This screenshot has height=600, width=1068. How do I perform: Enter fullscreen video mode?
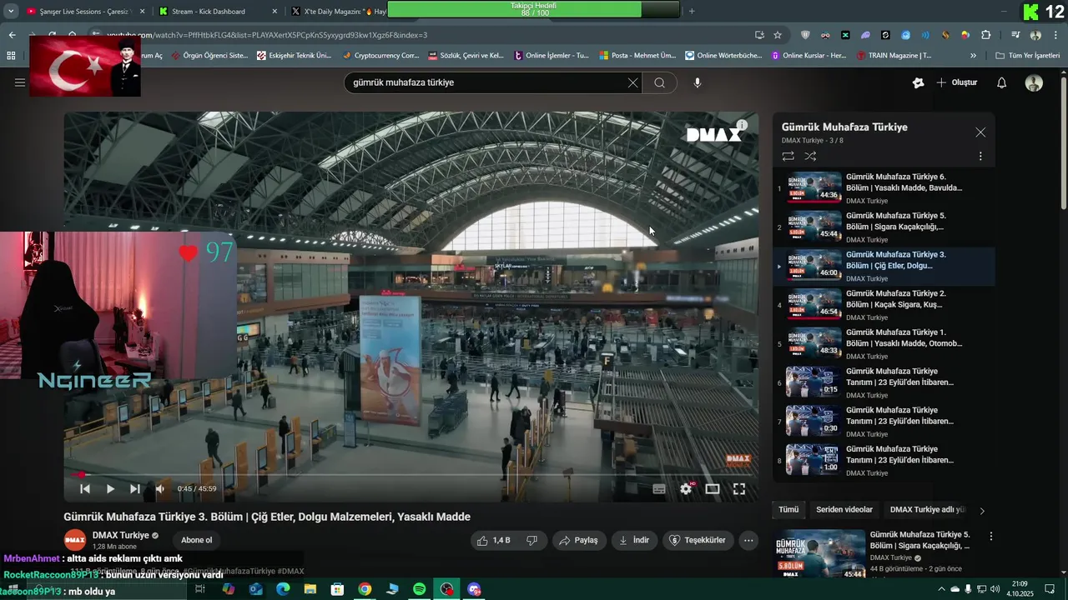coord(739,489)
